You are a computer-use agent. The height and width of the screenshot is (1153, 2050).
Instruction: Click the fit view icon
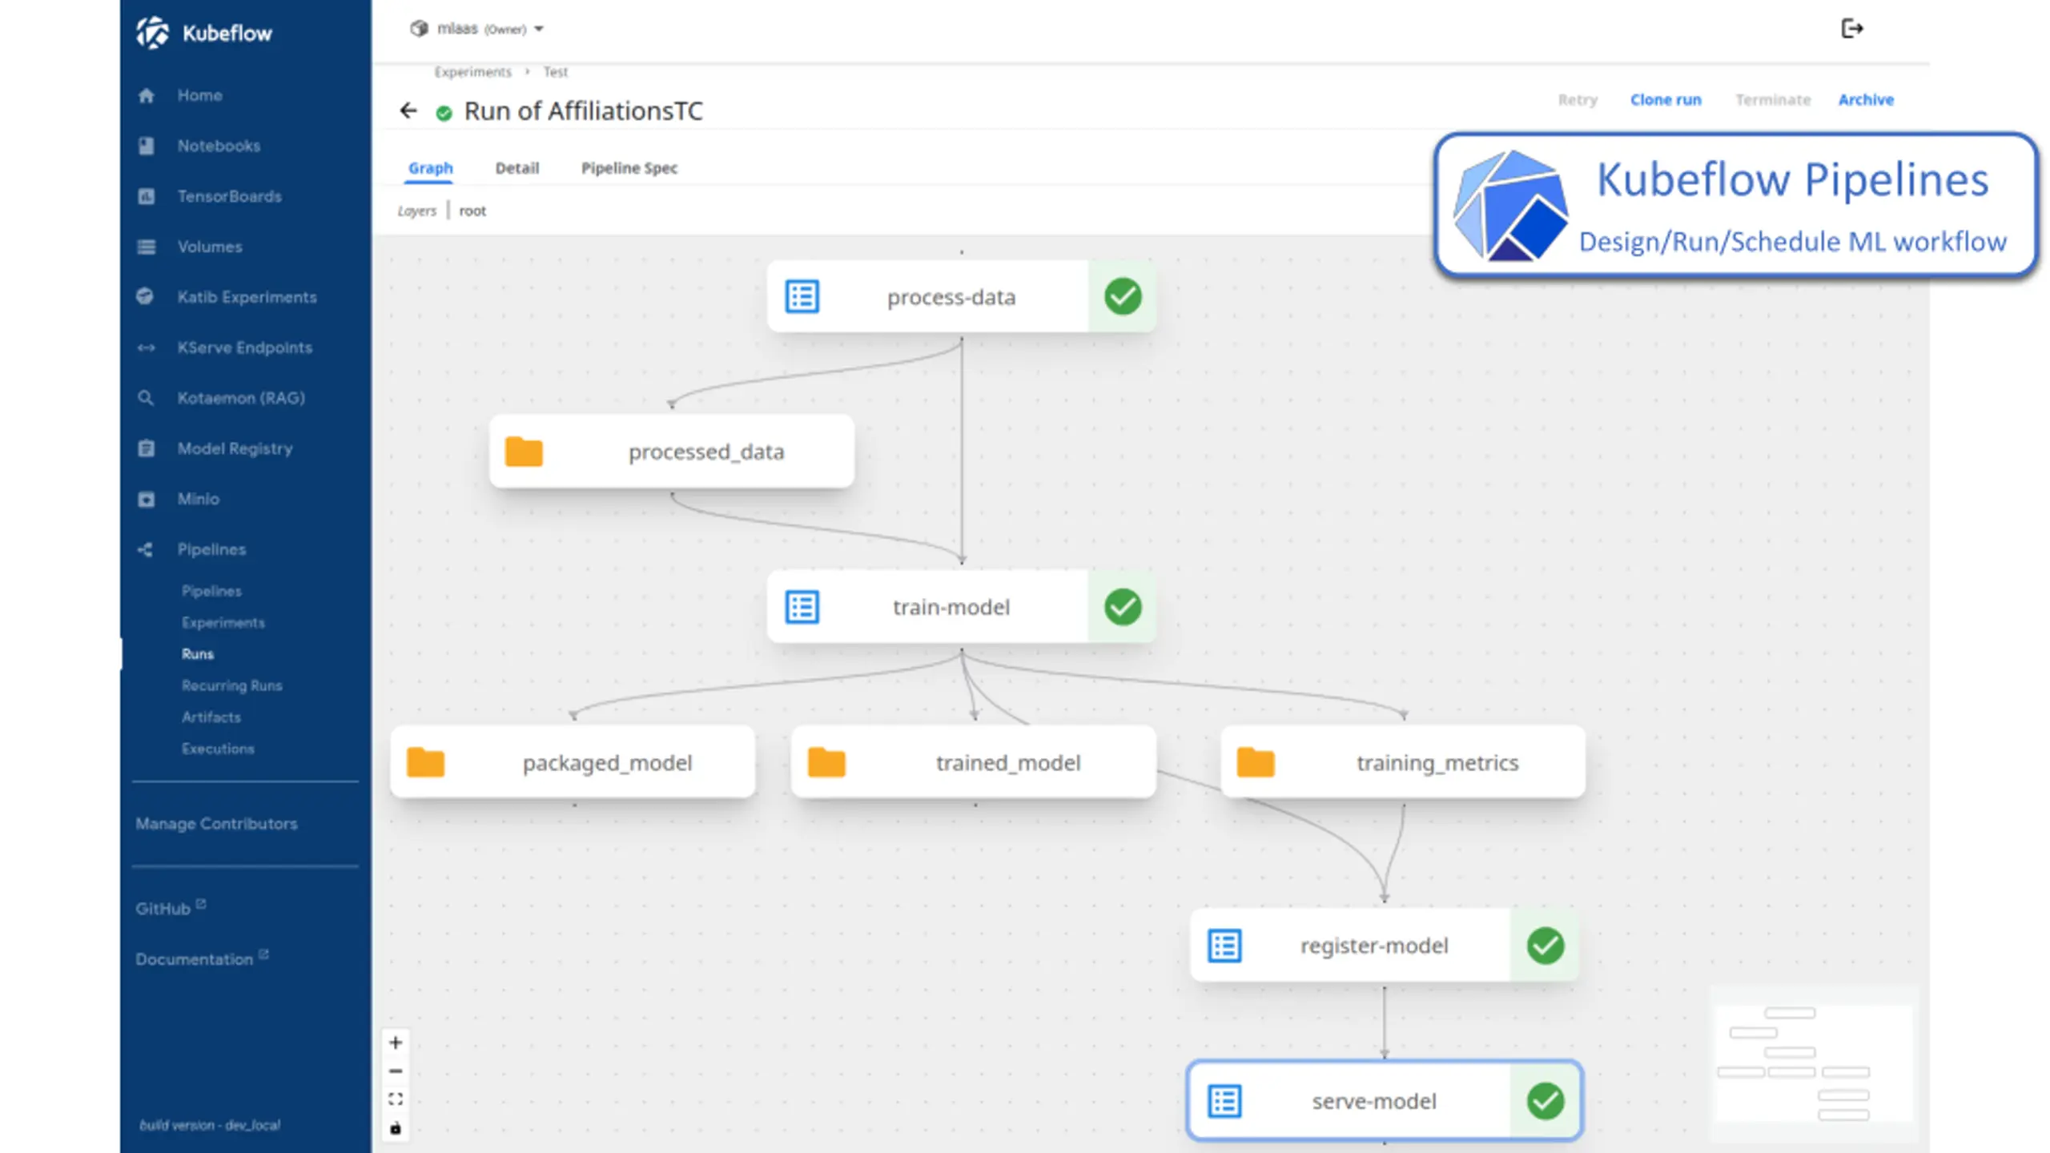click(x=395, y=1099)
